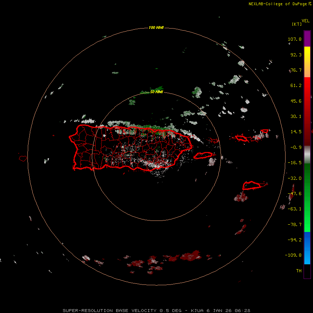Image resolution: width=313 pixels, height=313 pixels.
Task: Pick the blue segment of the color bar
Action: coord(307,248)
